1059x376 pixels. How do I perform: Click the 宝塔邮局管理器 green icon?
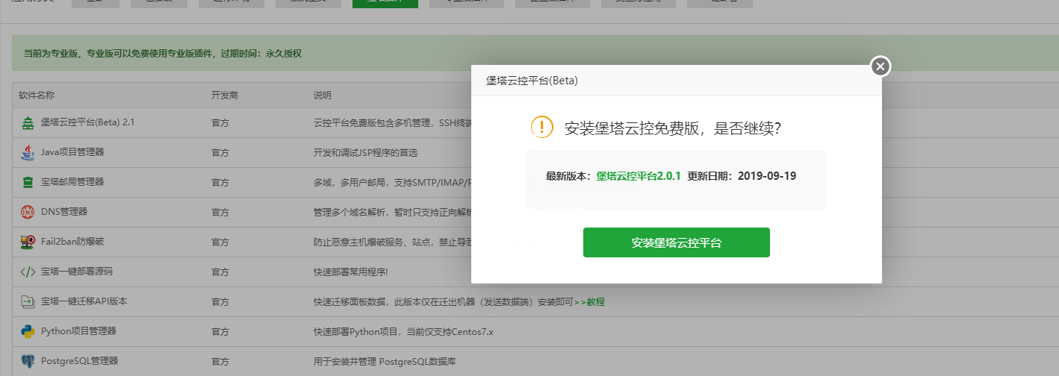pyautogui.click(x=28, y=182)
